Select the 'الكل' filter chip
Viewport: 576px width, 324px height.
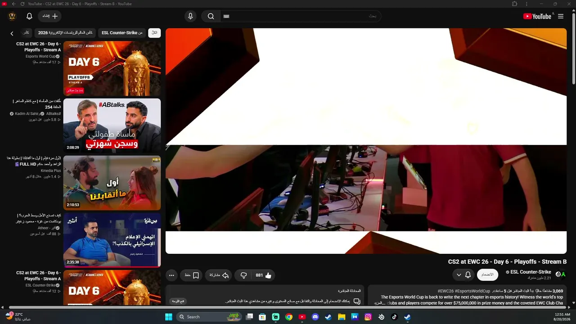click(154, 33)
